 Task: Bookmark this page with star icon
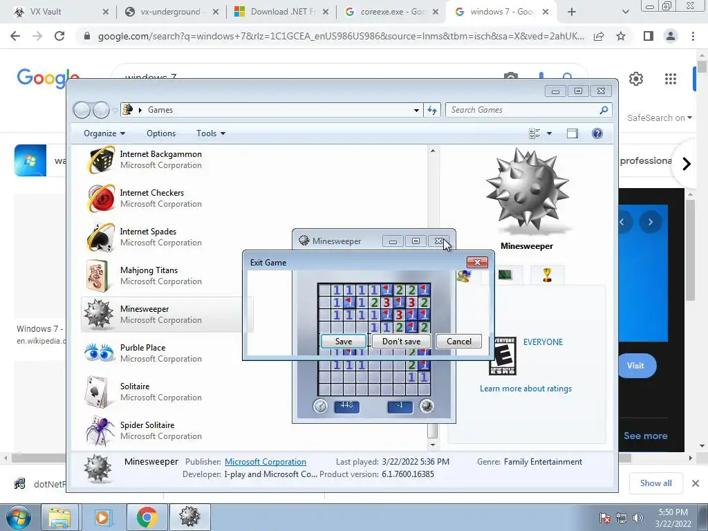[x=621, y=36]
